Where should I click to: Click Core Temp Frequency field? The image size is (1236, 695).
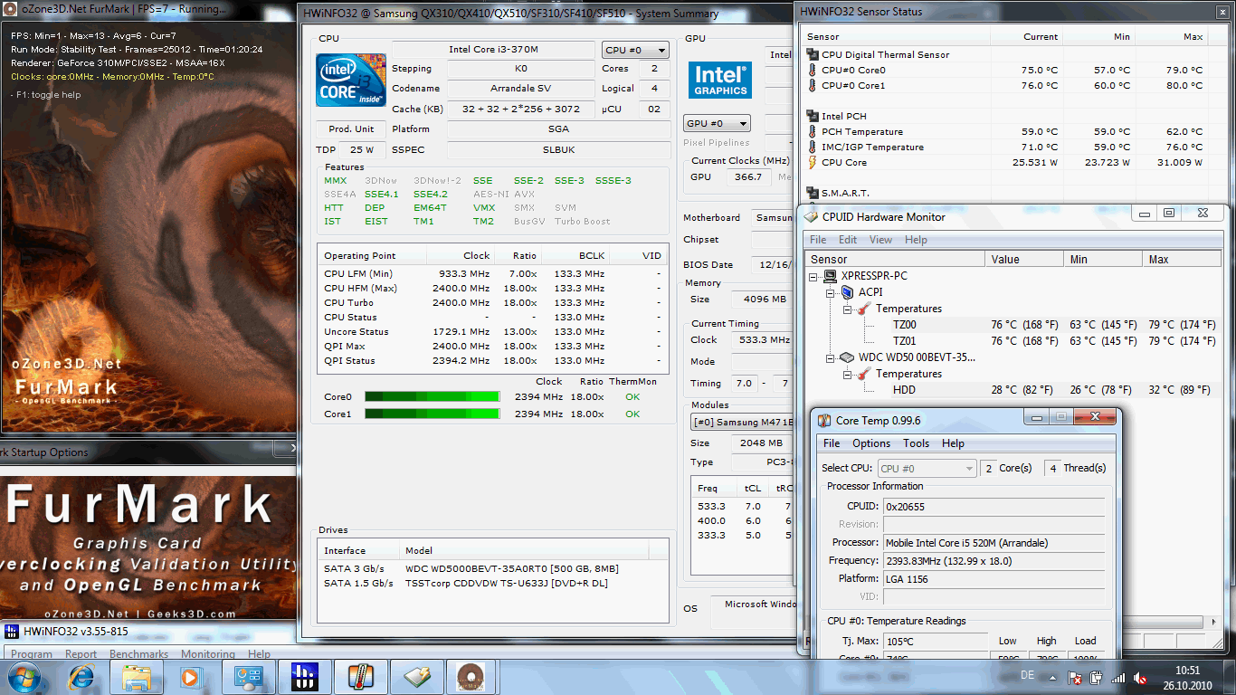pyautogui.click(x=994, y=561)
